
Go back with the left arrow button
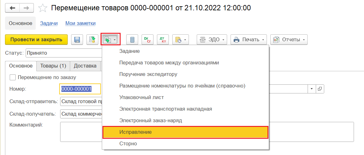point(12,8)
